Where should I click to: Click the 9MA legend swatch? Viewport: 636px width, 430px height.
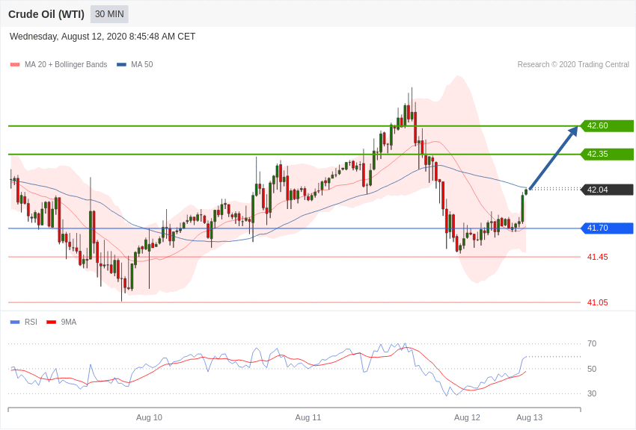click(52, 322)
